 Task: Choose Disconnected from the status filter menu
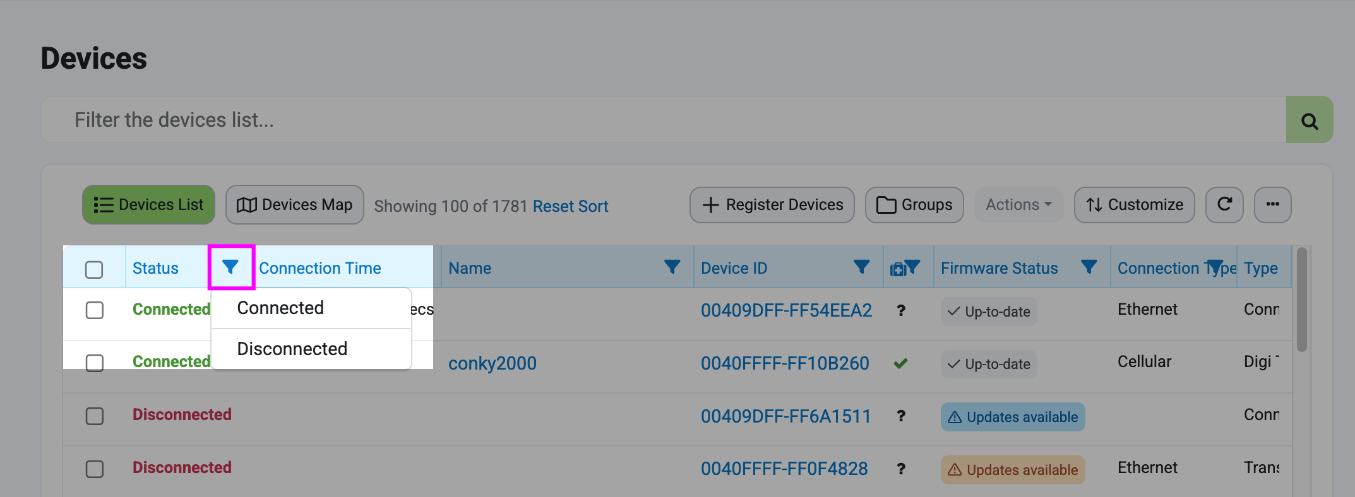tap(292, 349)
